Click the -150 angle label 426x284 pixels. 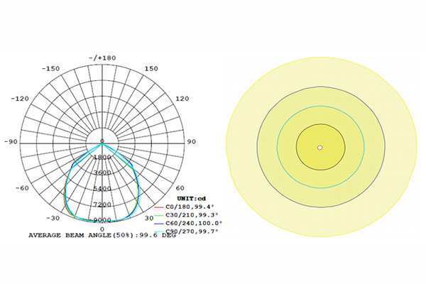click(50, 69)
